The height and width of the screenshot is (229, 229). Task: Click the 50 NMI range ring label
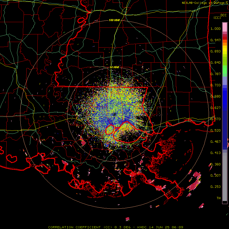(x=114, y=67)
